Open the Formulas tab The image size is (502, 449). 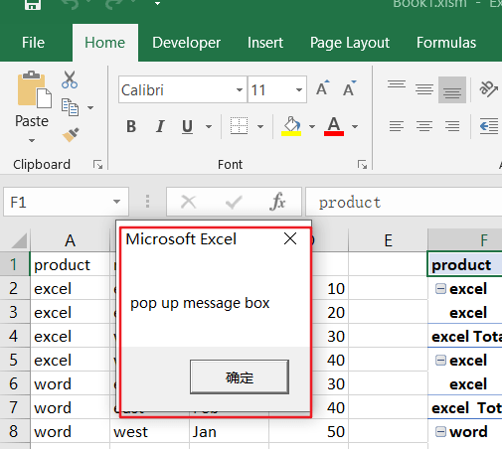pos(446,43)
